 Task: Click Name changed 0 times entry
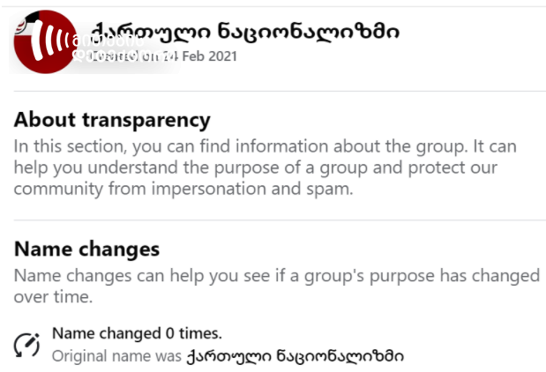(x=137, y=333)
